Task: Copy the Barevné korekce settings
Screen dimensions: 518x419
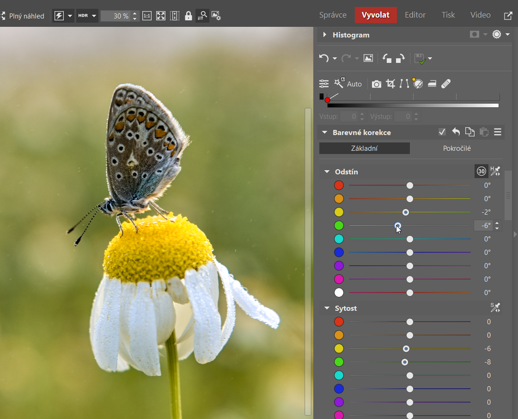Action: (469, 132)
